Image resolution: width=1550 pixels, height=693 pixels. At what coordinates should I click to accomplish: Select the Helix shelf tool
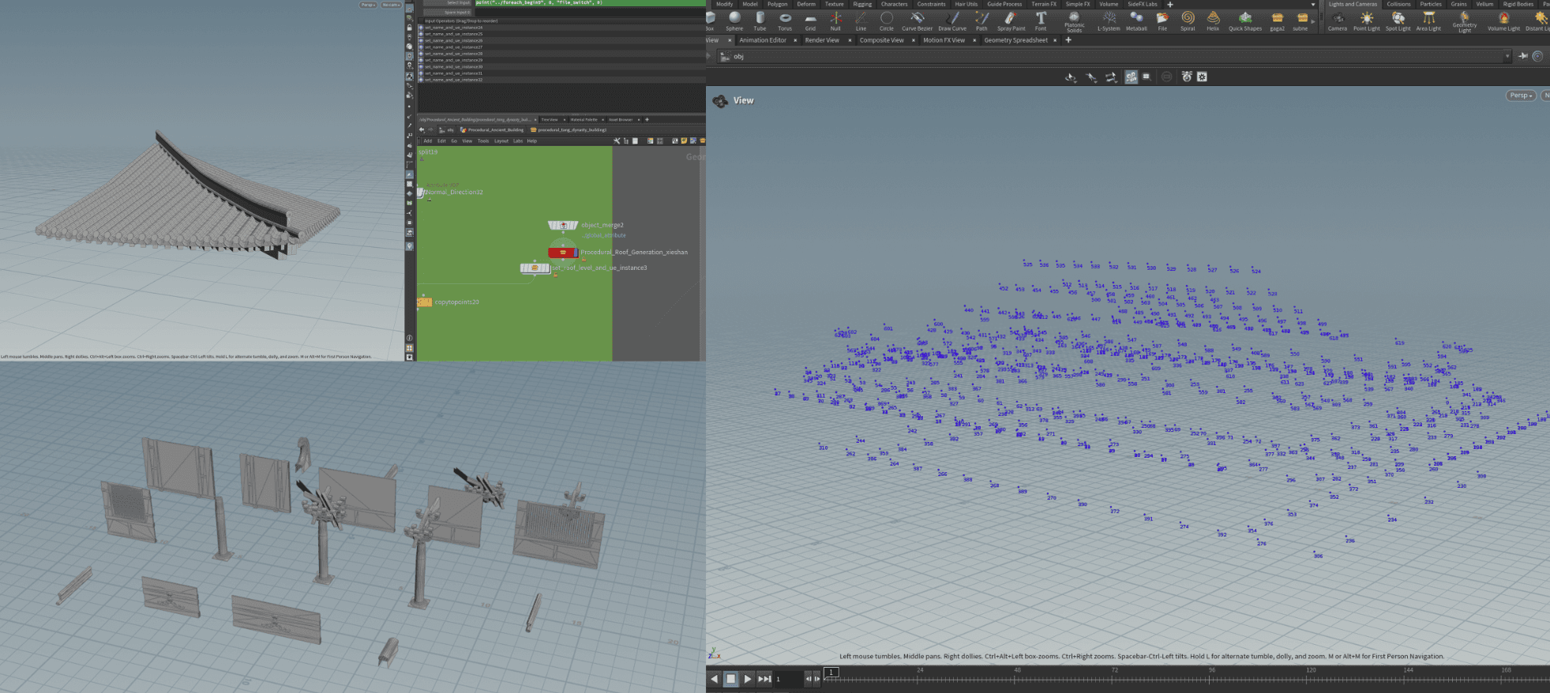[1213, 21]
